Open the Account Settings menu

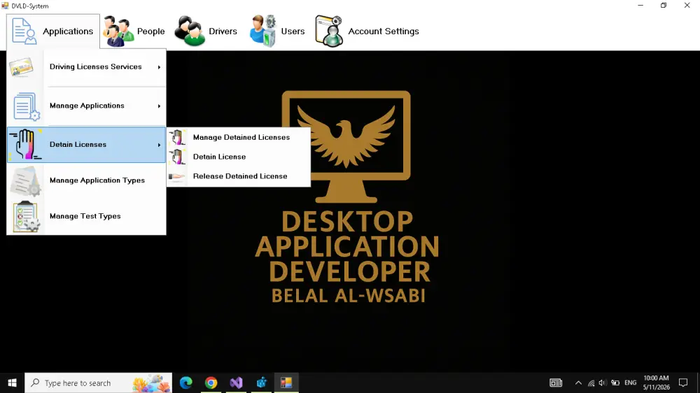pos(367,31)
